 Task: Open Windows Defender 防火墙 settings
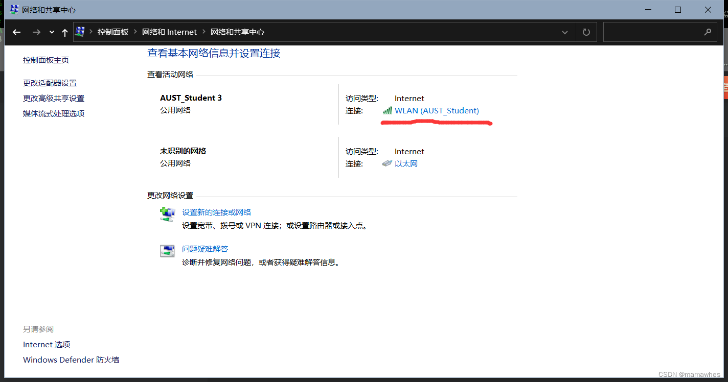point(71,360)
